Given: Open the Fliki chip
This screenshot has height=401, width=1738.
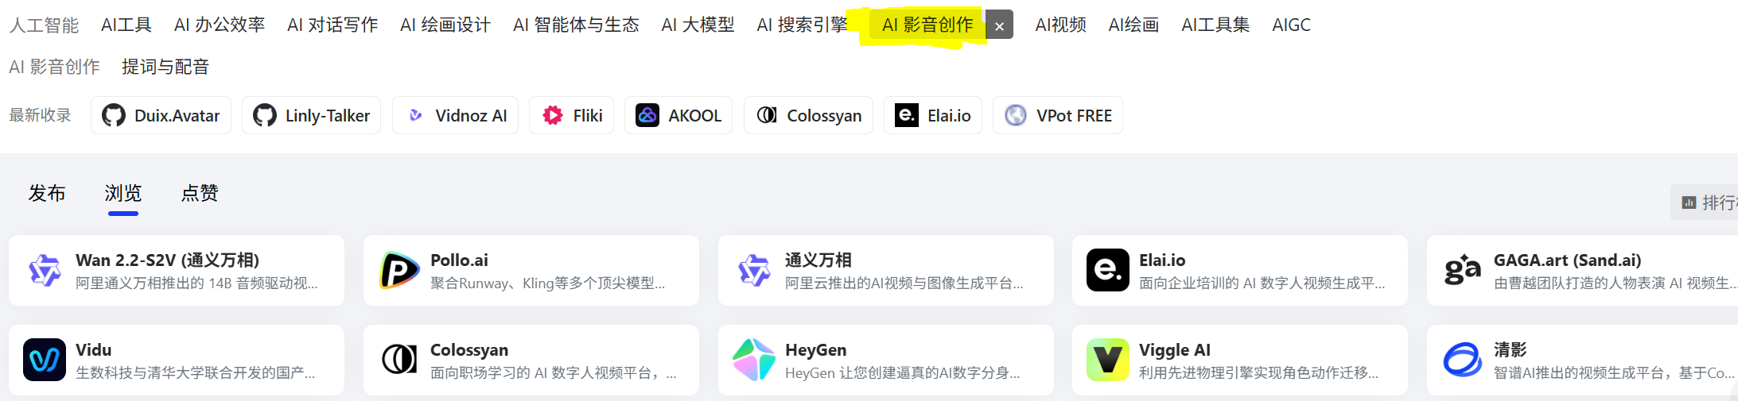Looking at the screenshot, I should [x=571, y=116].
